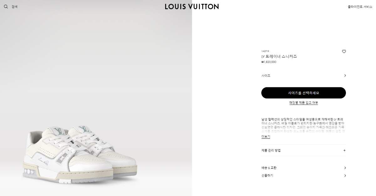Click the LV 트레이너 스니커즈 product title
Viewport: 376px width, 196px height.
point(279,56)
